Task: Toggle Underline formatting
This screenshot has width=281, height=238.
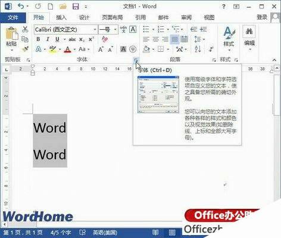Action: [57, 39]
